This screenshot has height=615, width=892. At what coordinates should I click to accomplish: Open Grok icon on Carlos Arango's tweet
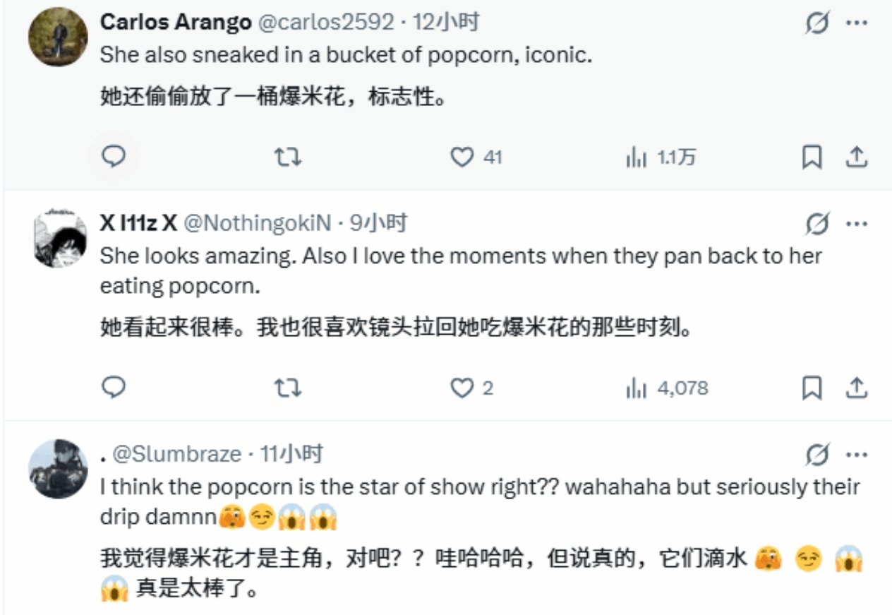coord(817,23)
